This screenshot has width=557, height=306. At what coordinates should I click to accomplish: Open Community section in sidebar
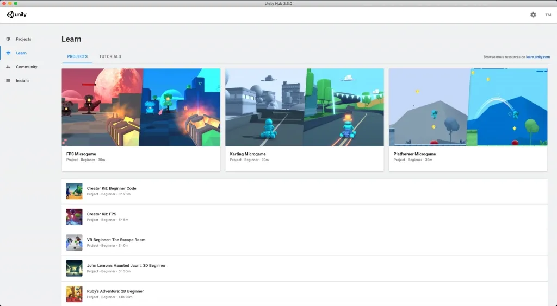(x=26, y=67)
